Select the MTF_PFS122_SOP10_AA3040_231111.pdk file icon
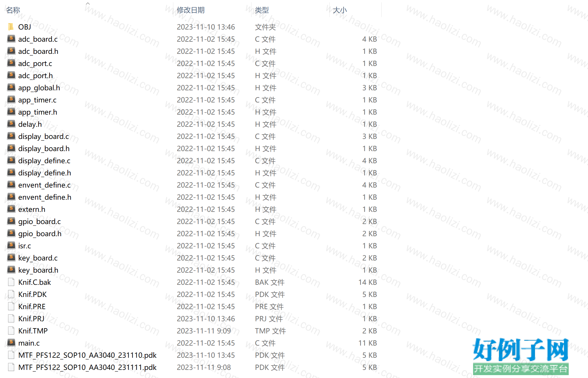The image size is (588, 378). 11,367
